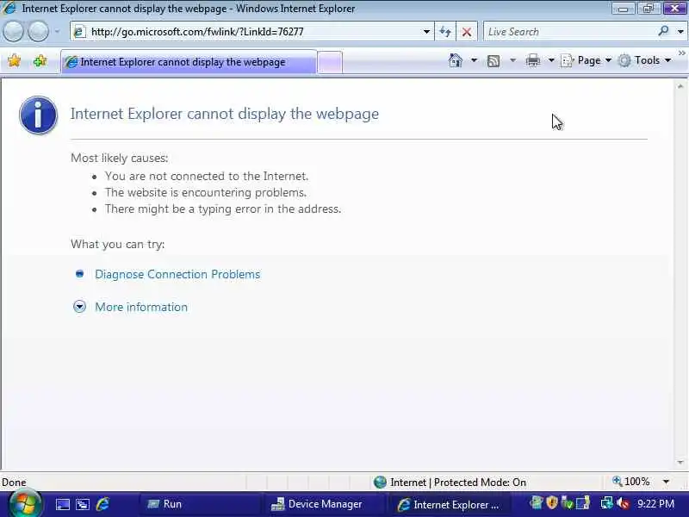Click the Forward navigation button

click(x=38, y=31)
